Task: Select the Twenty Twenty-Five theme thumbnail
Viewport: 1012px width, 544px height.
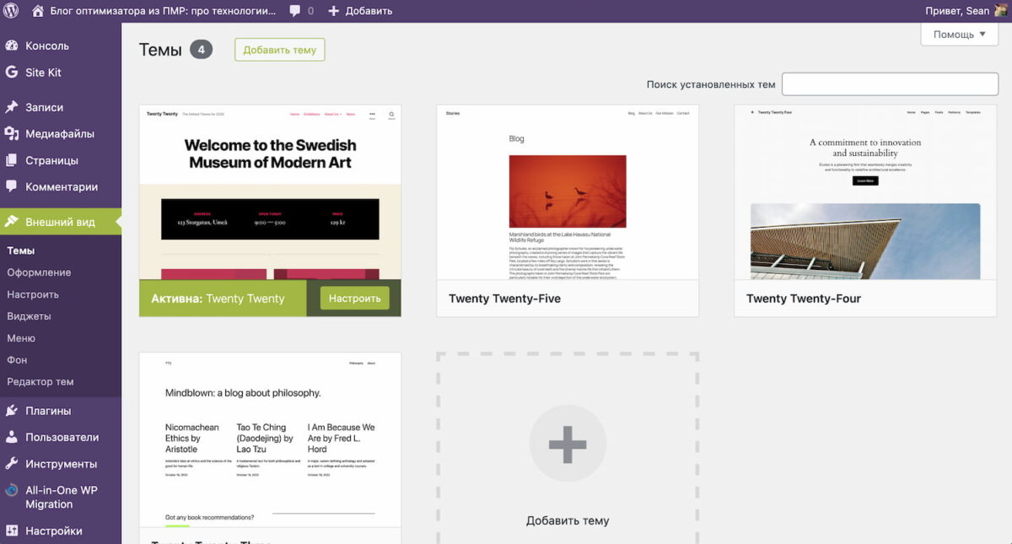Action: coord(568,192)
